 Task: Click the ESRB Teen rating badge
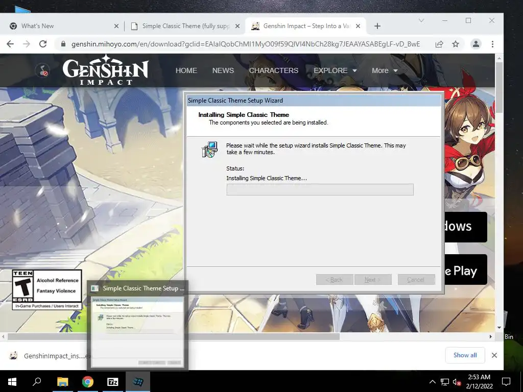[47, 290]
